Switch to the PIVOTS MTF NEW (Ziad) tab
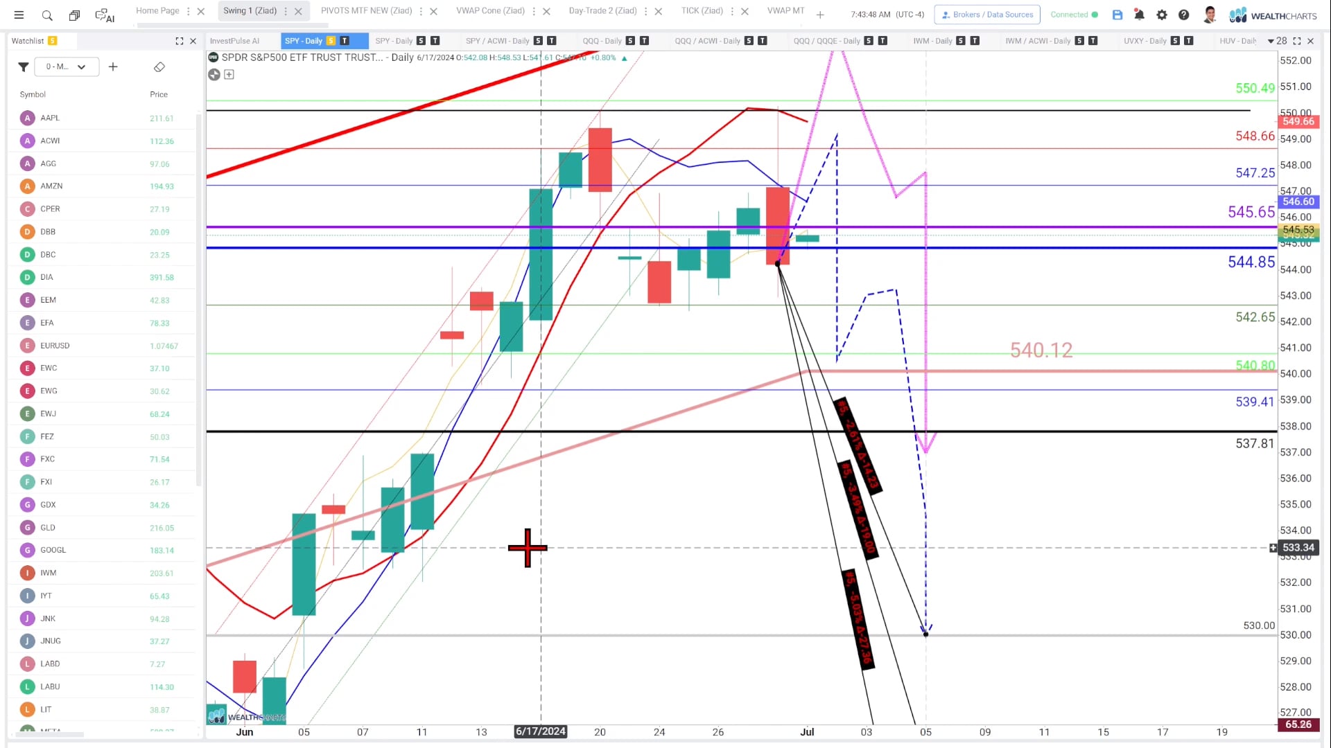The width and height of the screenshot is (1331, 748). click(x=366, y=11)
